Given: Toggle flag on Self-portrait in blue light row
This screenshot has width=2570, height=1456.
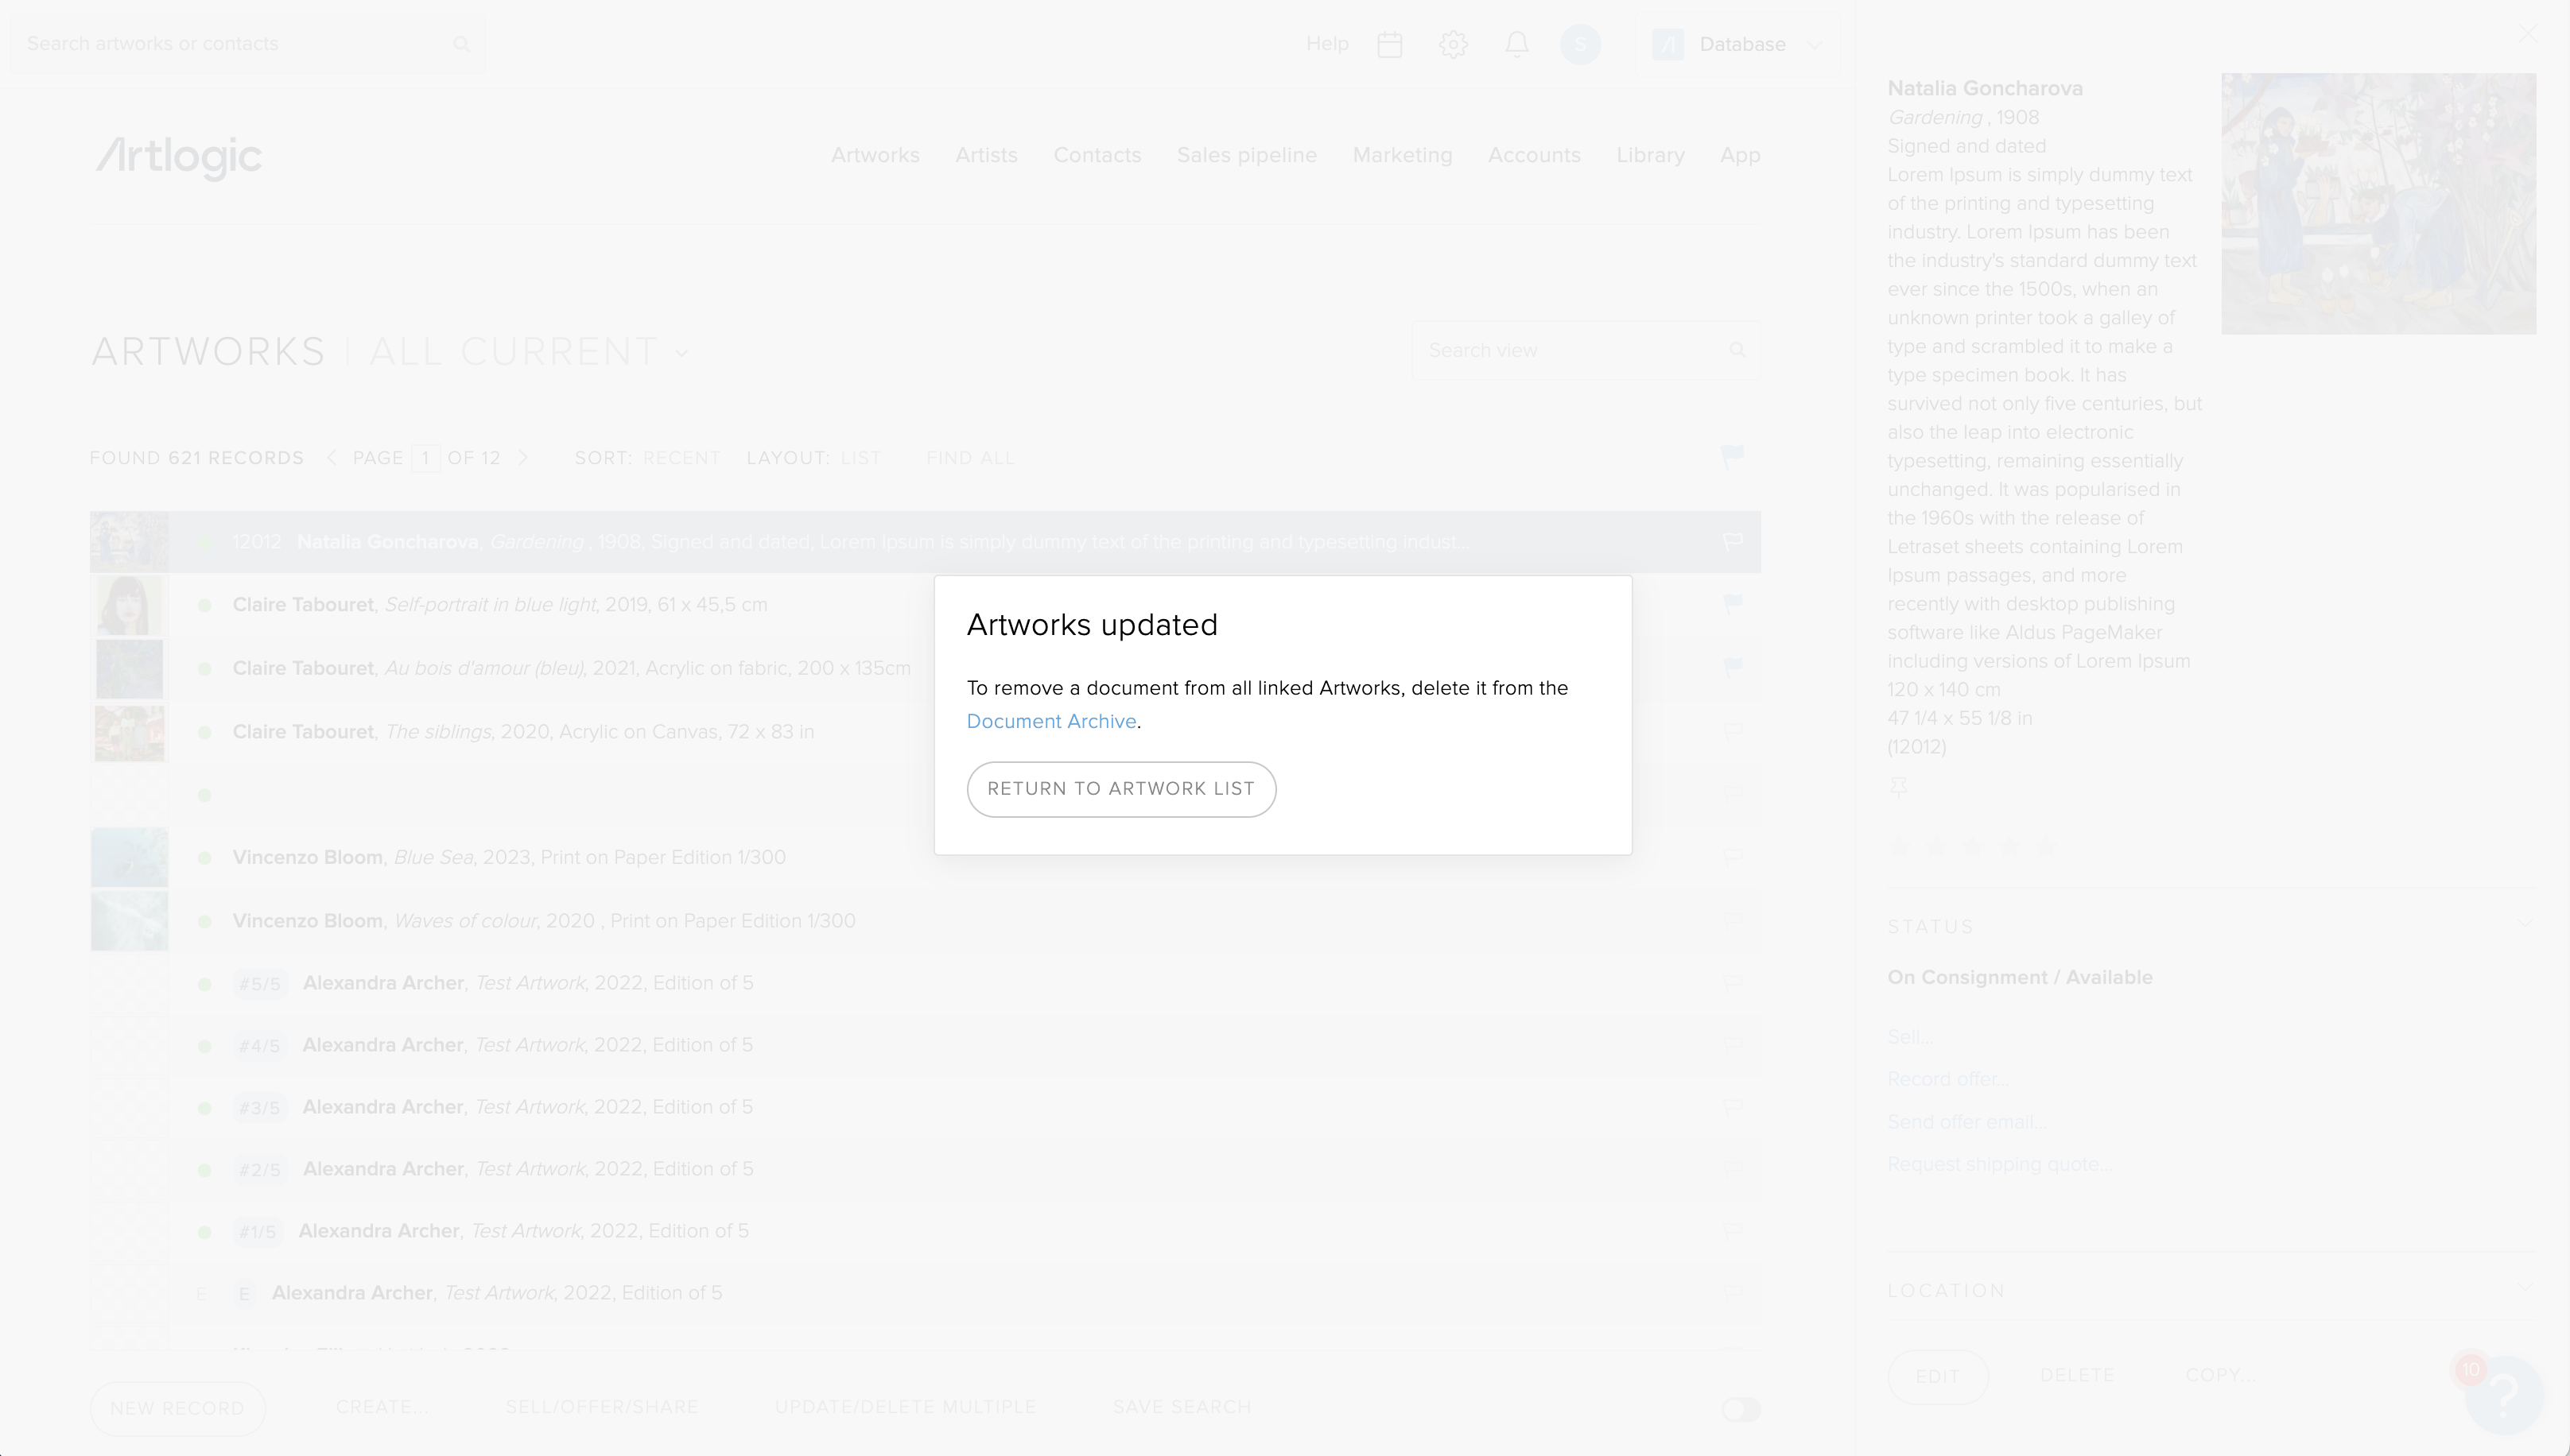Looking at the screenshot, I should click(x=1733, y=604).
